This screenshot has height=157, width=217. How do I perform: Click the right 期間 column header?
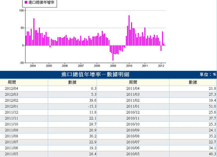tap(133, 82)
